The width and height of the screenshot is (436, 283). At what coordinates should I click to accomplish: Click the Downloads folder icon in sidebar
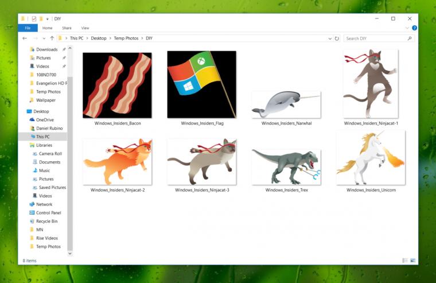pyautogui.click(x=32, y=49)
